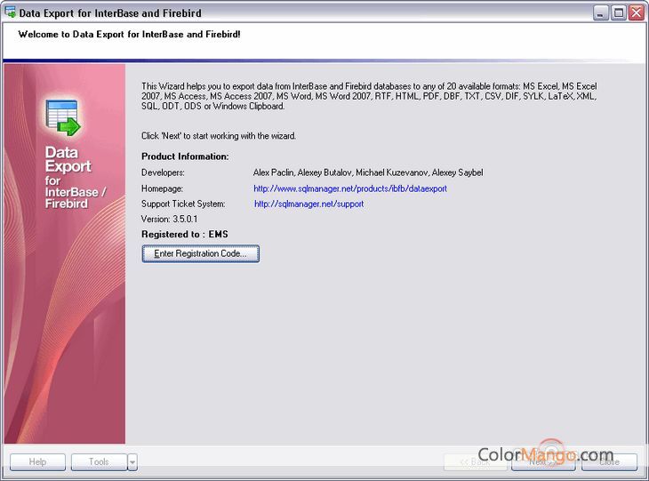
Task: Close the window with the red X
Action: (x=637, y=12)
